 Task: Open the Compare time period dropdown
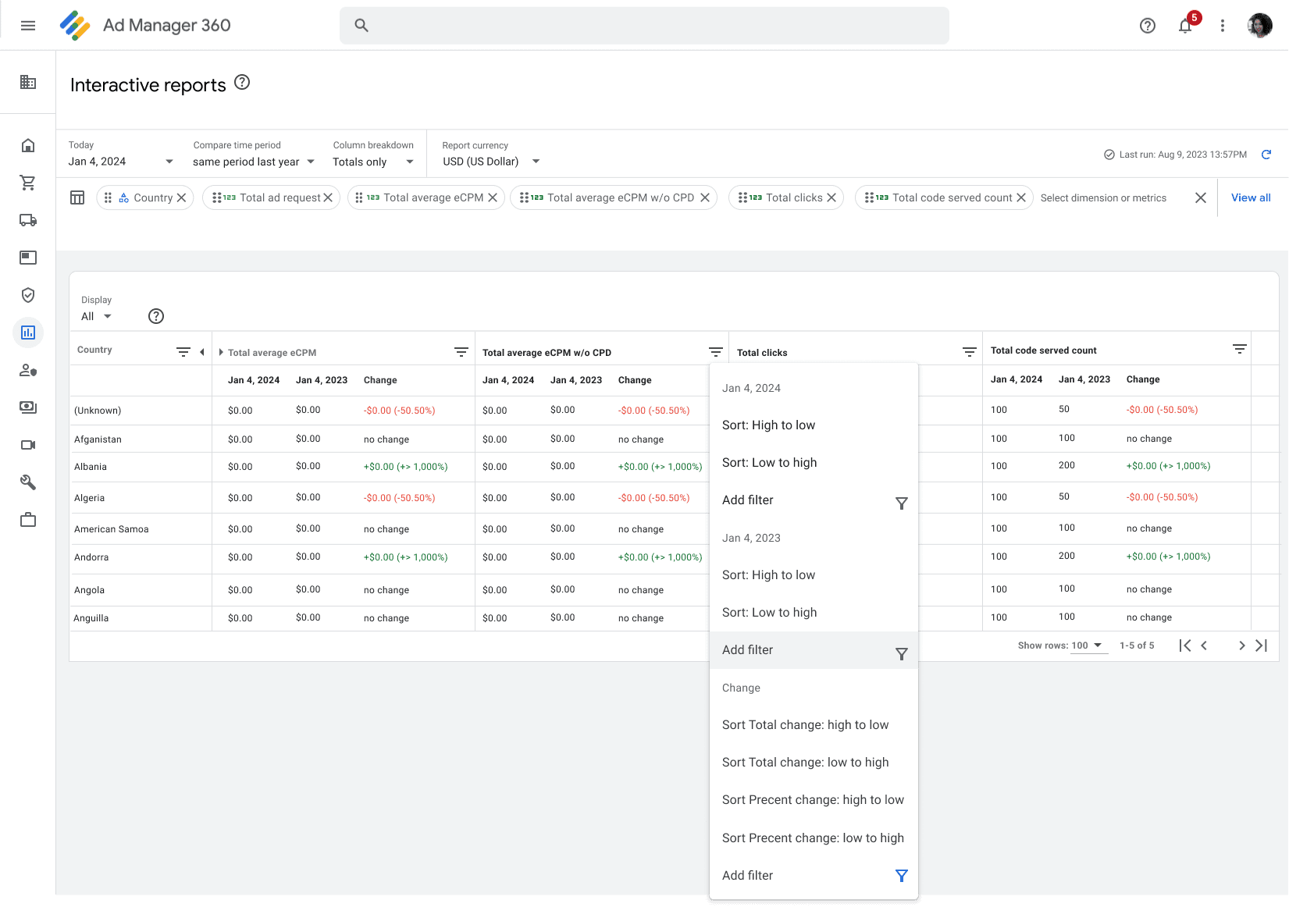click(254, 162)
